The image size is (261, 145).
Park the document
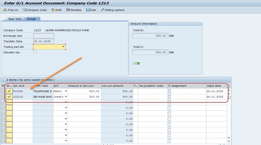(x=91, y=10)
